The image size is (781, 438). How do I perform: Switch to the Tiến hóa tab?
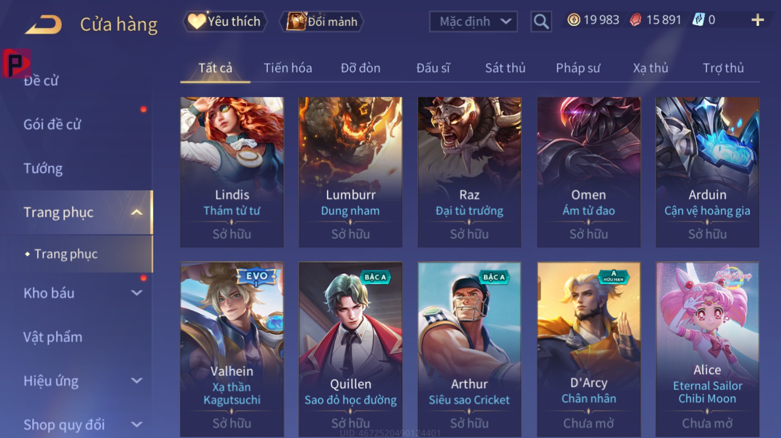288,68
